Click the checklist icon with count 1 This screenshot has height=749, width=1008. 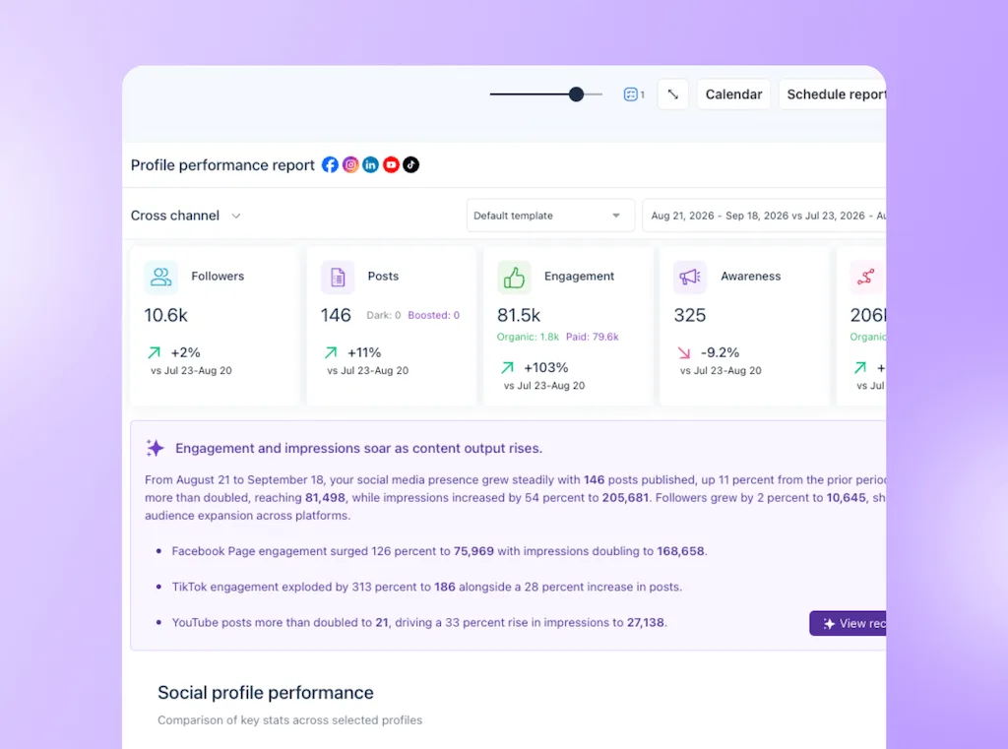tap(634, 94)
